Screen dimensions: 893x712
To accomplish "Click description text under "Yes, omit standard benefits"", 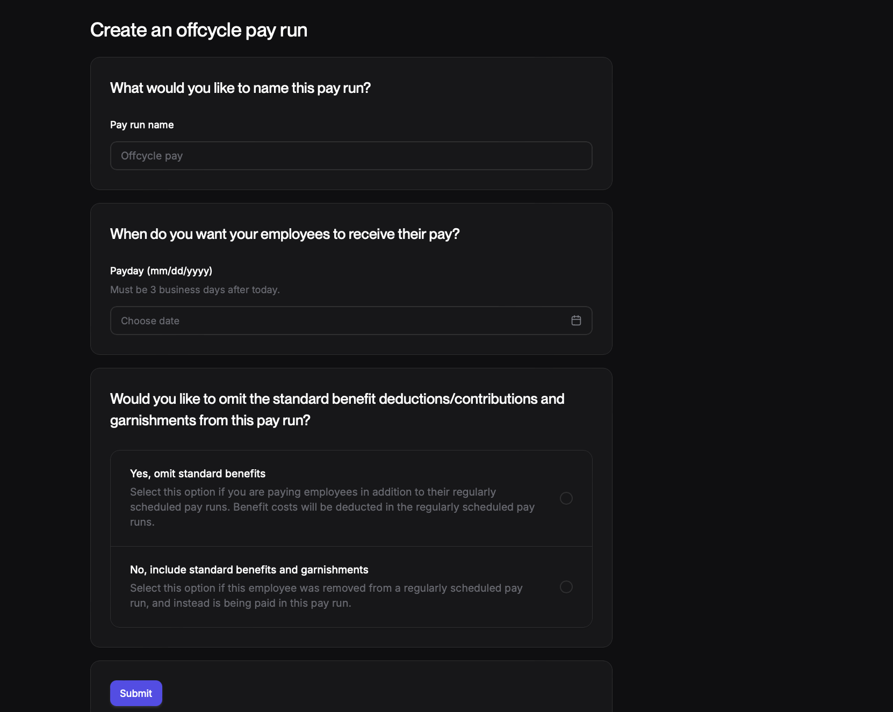I will coord(332,507).
